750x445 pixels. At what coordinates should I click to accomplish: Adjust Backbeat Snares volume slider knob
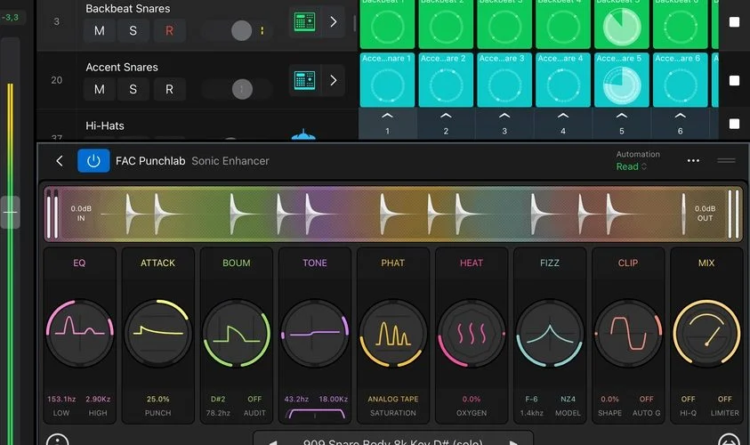[242, 30]
